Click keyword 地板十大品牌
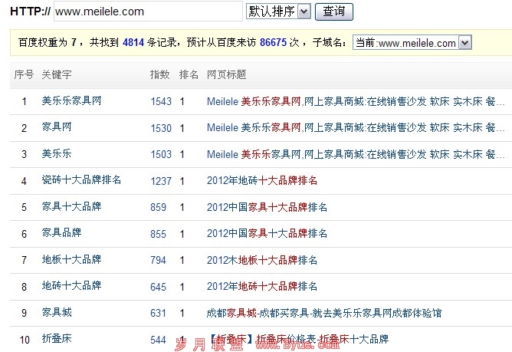This screenshot has height=352, width=512. click(71, 260)
